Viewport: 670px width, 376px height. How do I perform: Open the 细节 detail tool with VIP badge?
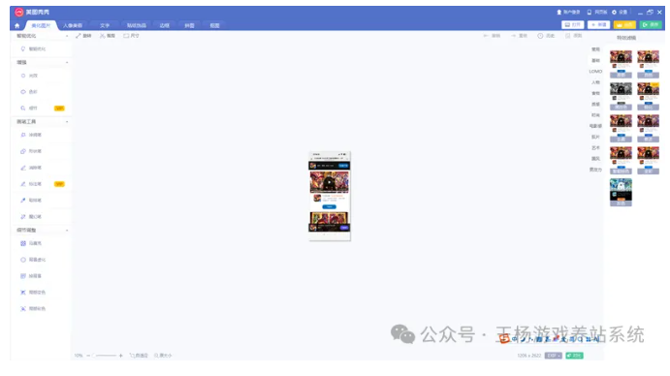click(x=43, y=109)
